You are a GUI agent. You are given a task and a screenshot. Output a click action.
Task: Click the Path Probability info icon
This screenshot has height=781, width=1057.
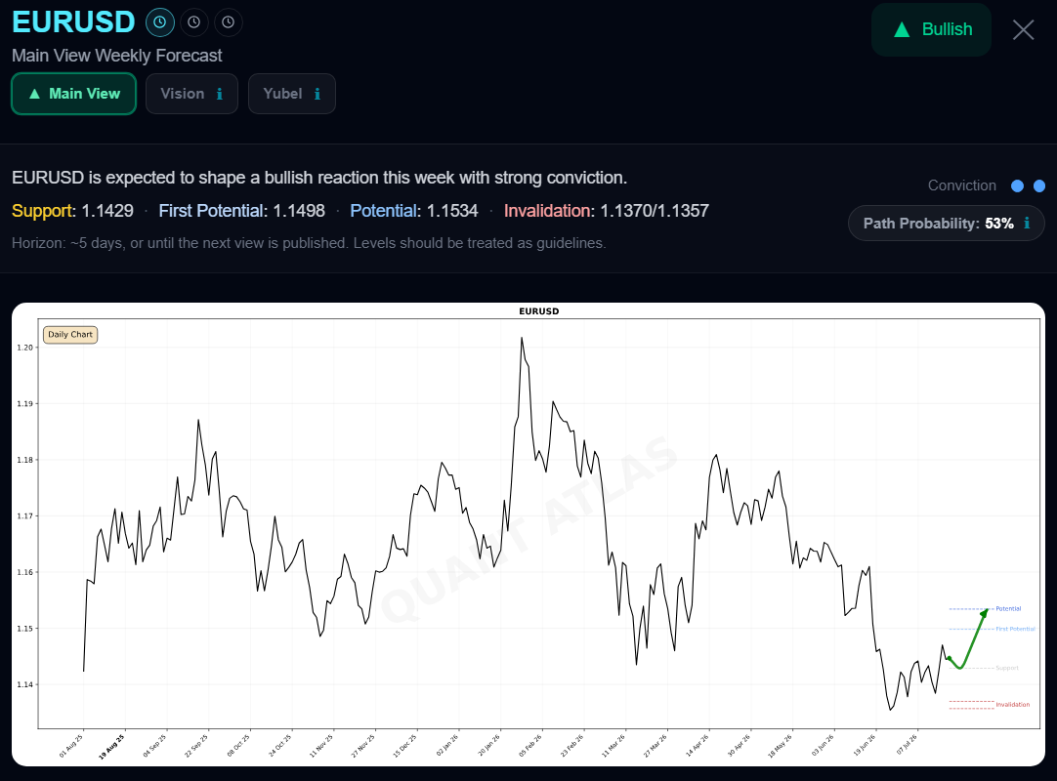pos(1027,223)
